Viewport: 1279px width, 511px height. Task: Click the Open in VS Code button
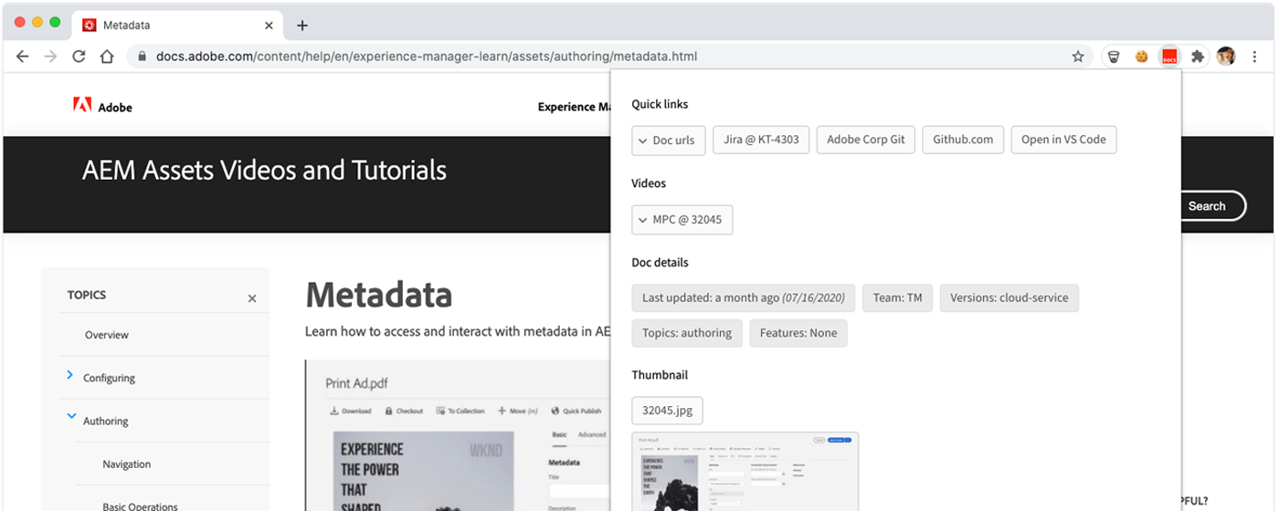tap(1062, 140)
